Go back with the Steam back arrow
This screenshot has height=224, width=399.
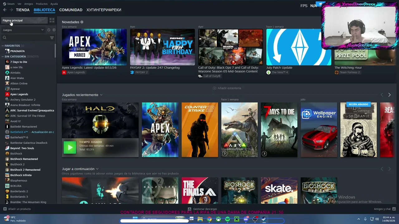point(5,10)
